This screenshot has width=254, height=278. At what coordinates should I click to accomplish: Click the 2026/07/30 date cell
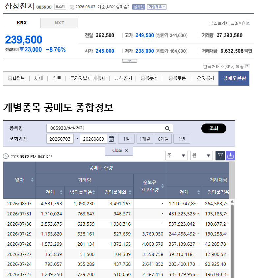click(19, 224)
